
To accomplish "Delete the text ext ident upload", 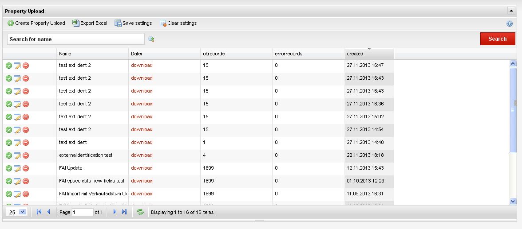I will coord(26,143).
